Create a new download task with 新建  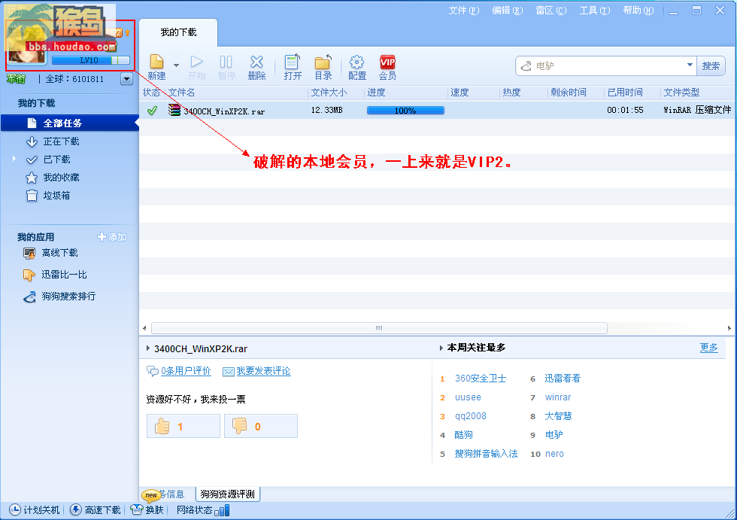coord(156,67)
